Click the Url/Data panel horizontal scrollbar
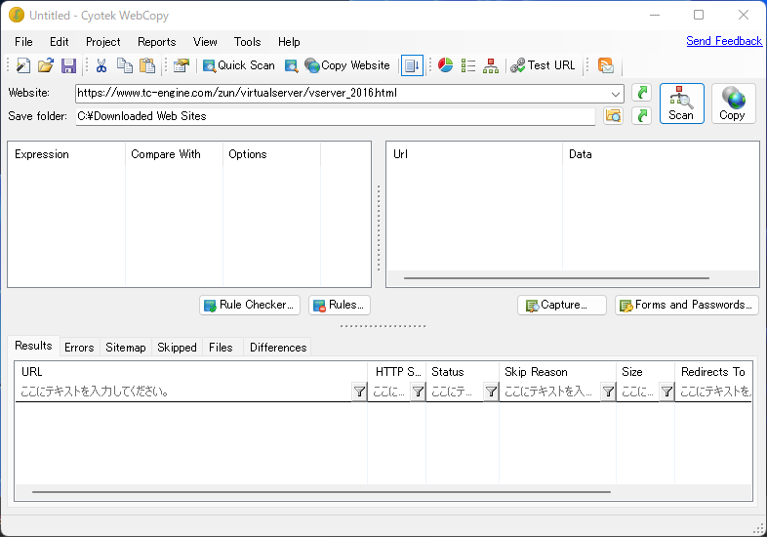Viewport: 767px width, 537px height. [x=556, y=278]
